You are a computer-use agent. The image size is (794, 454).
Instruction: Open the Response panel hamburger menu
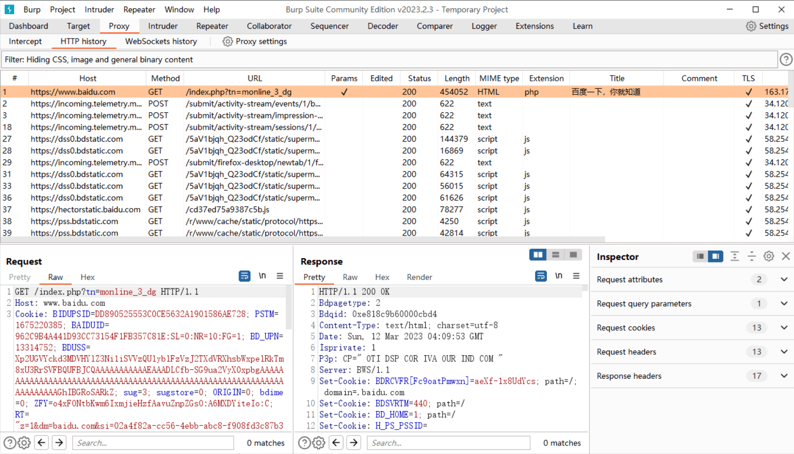click(576, 276)
